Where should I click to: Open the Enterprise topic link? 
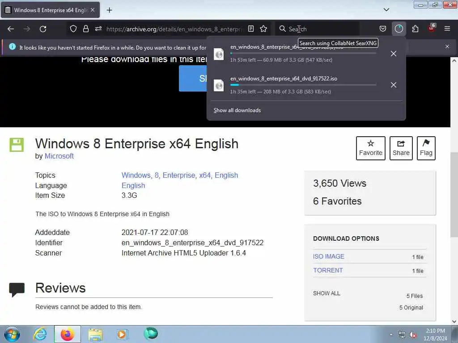[x=179, y=175]
